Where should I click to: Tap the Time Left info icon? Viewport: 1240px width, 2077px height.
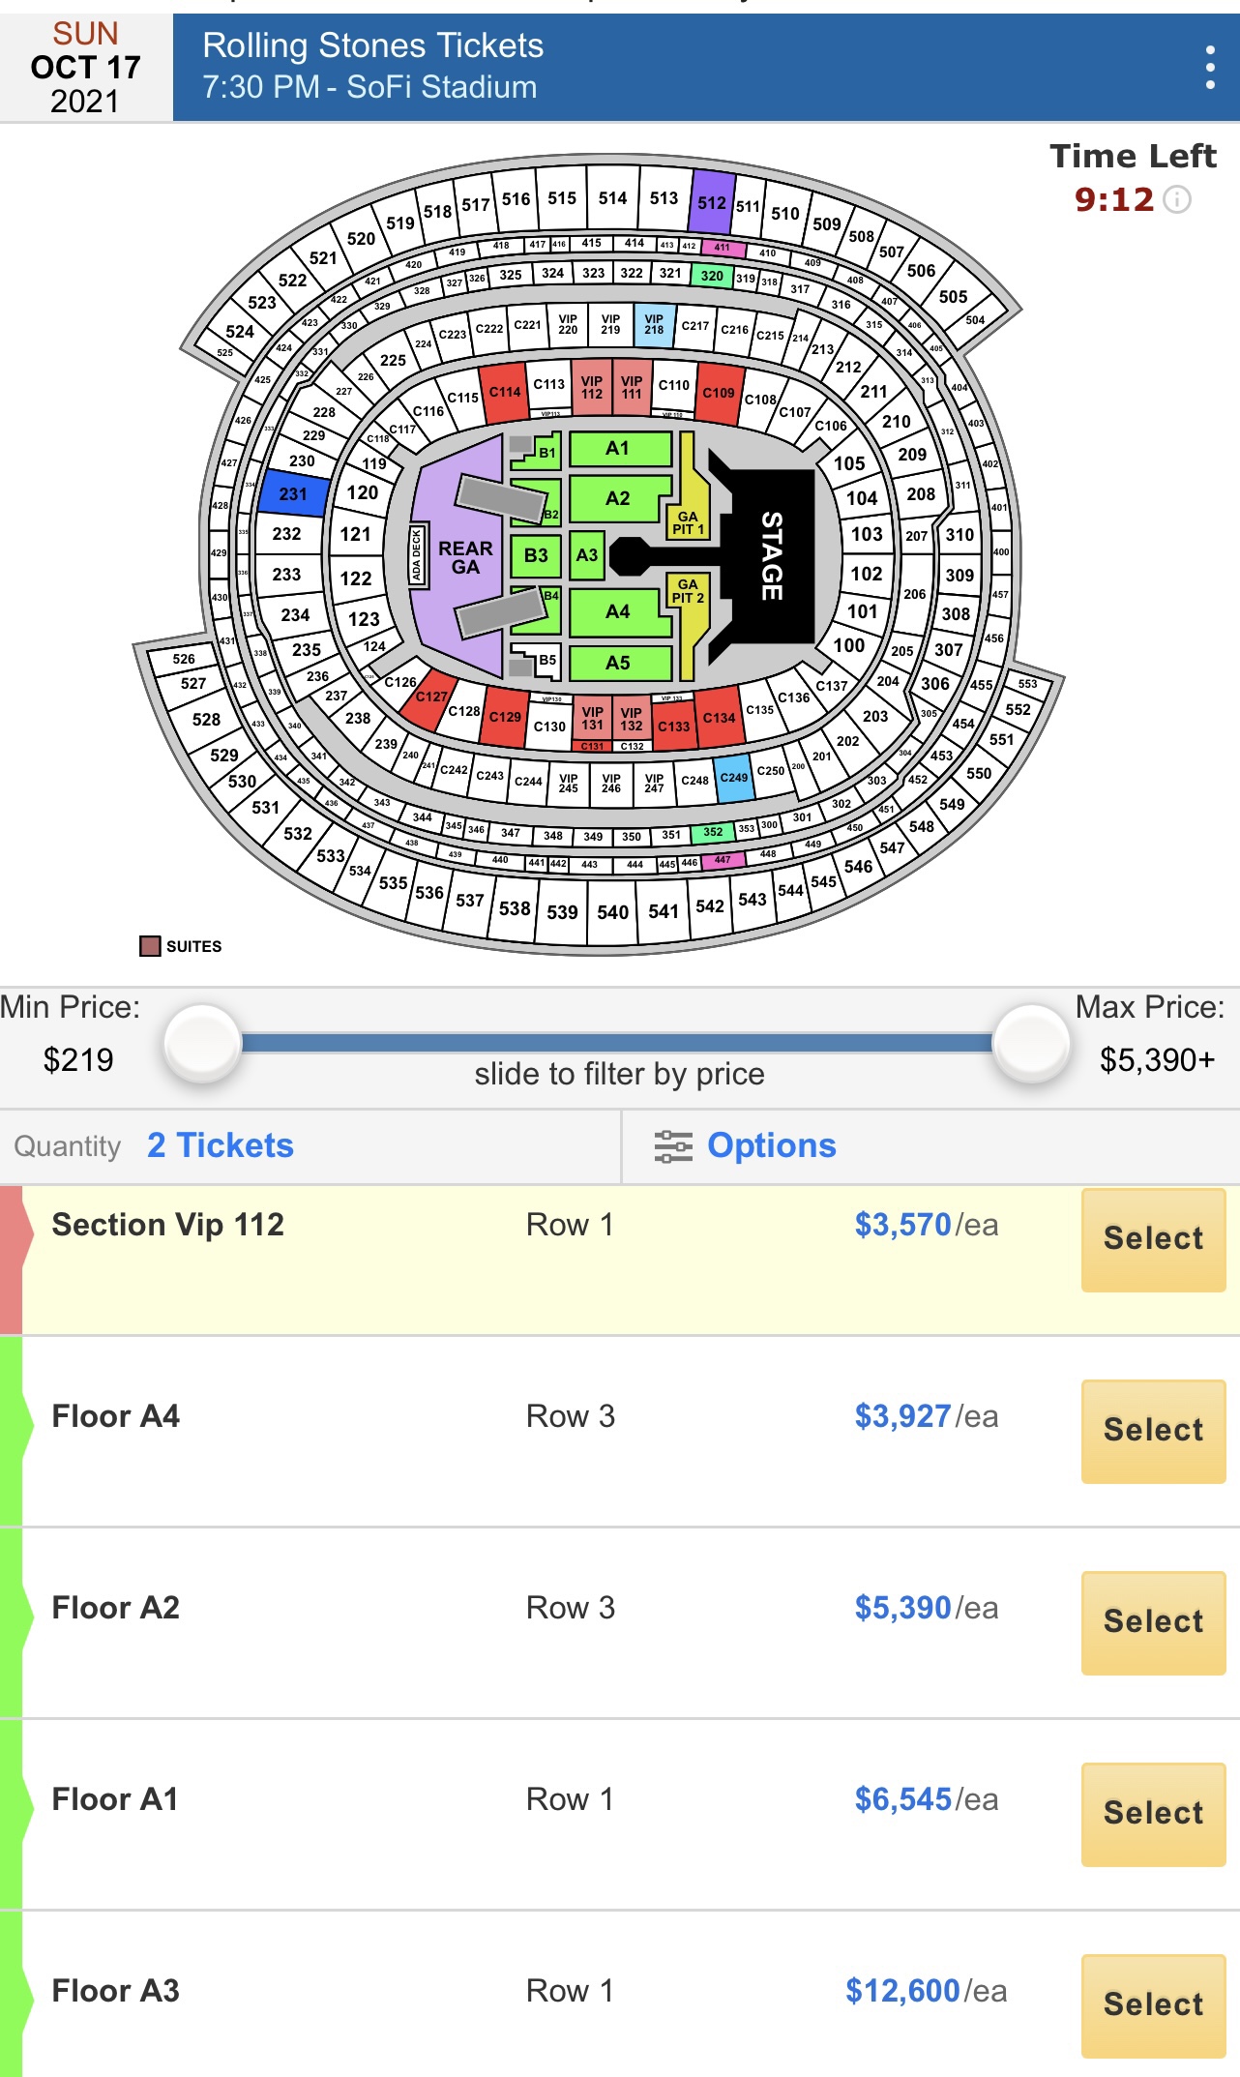(1177, 200)
